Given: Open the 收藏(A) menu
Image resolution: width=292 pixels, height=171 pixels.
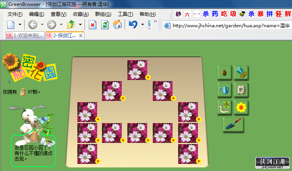Looking at the screenshot, I should click(x=81, y=14).
